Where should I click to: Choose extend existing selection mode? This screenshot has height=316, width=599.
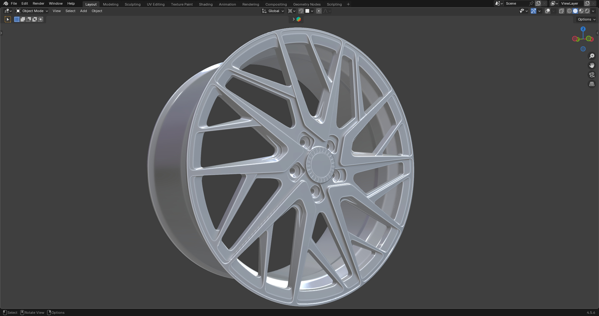coord(23,19)
